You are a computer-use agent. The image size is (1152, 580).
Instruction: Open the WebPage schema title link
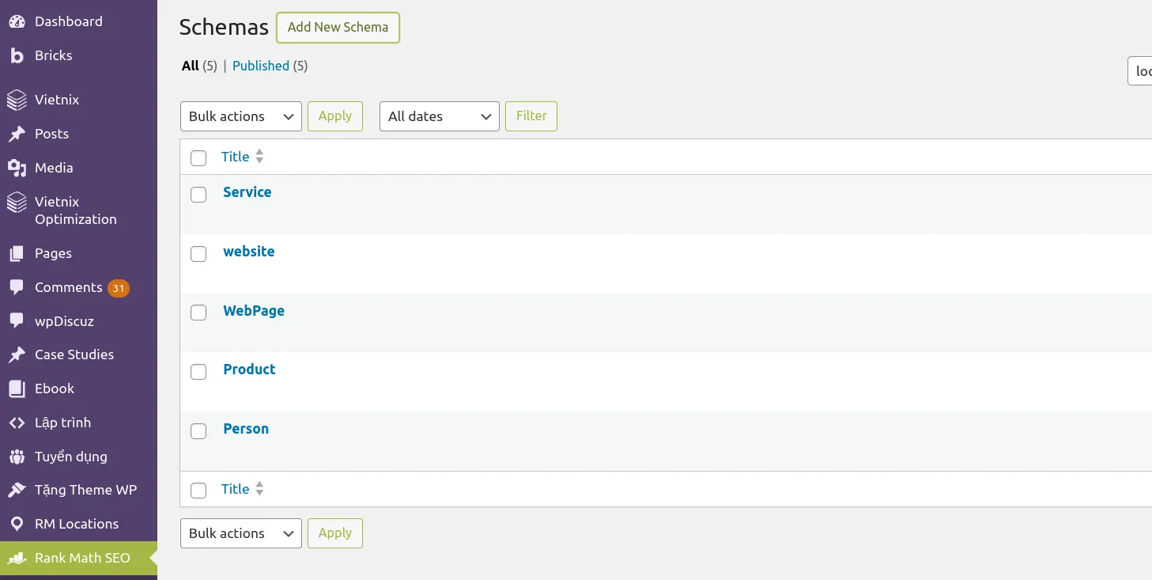[x=254, y=311]
